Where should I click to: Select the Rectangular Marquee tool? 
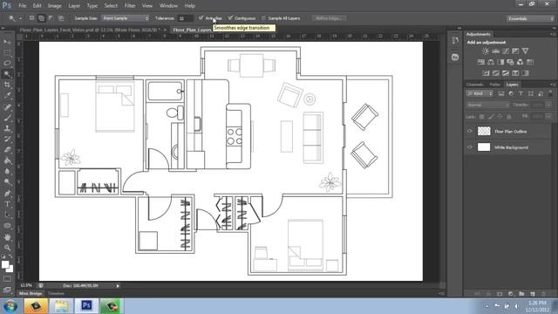click(7, 52)
